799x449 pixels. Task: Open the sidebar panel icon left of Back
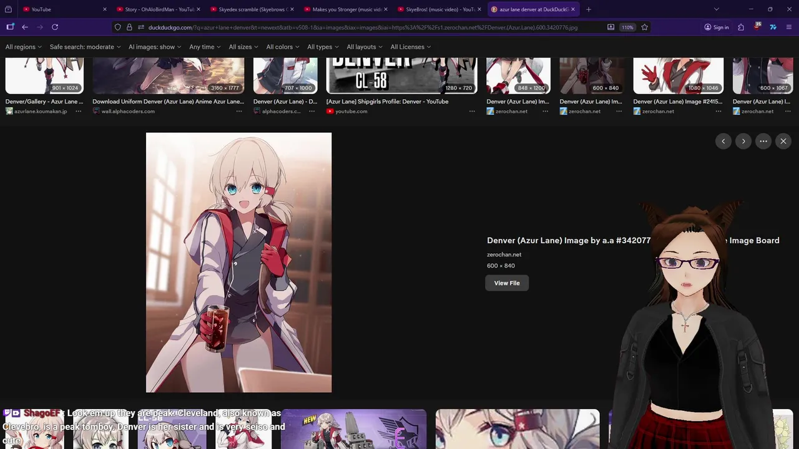pyautogui.click(x=10, y=27)
